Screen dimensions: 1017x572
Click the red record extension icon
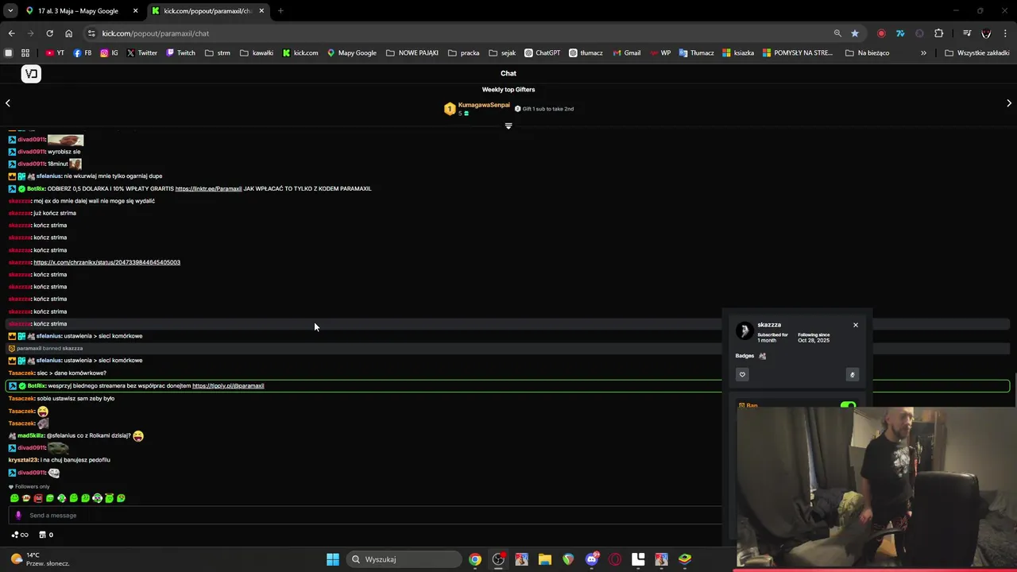point(881,33)
